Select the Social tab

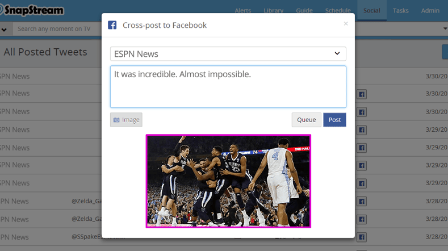click(372, 10)
